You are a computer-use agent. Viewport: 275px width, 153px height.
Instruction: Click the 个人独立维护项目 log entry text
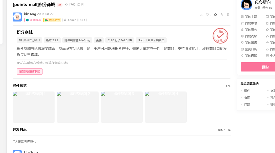tap(25, 141)
